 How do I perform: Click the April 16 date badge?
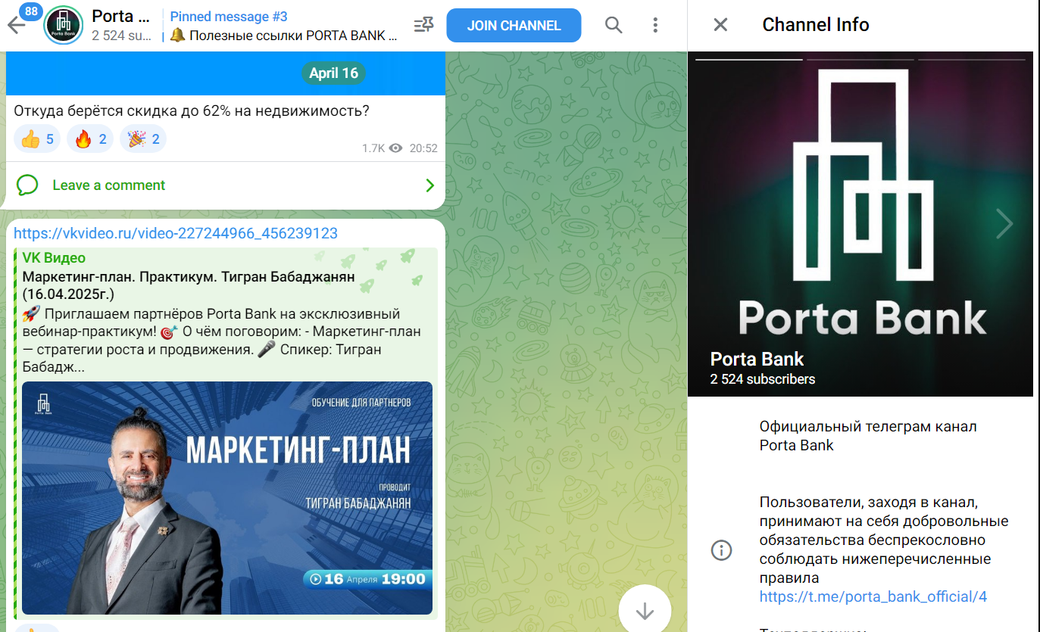[x=334, y=73]
